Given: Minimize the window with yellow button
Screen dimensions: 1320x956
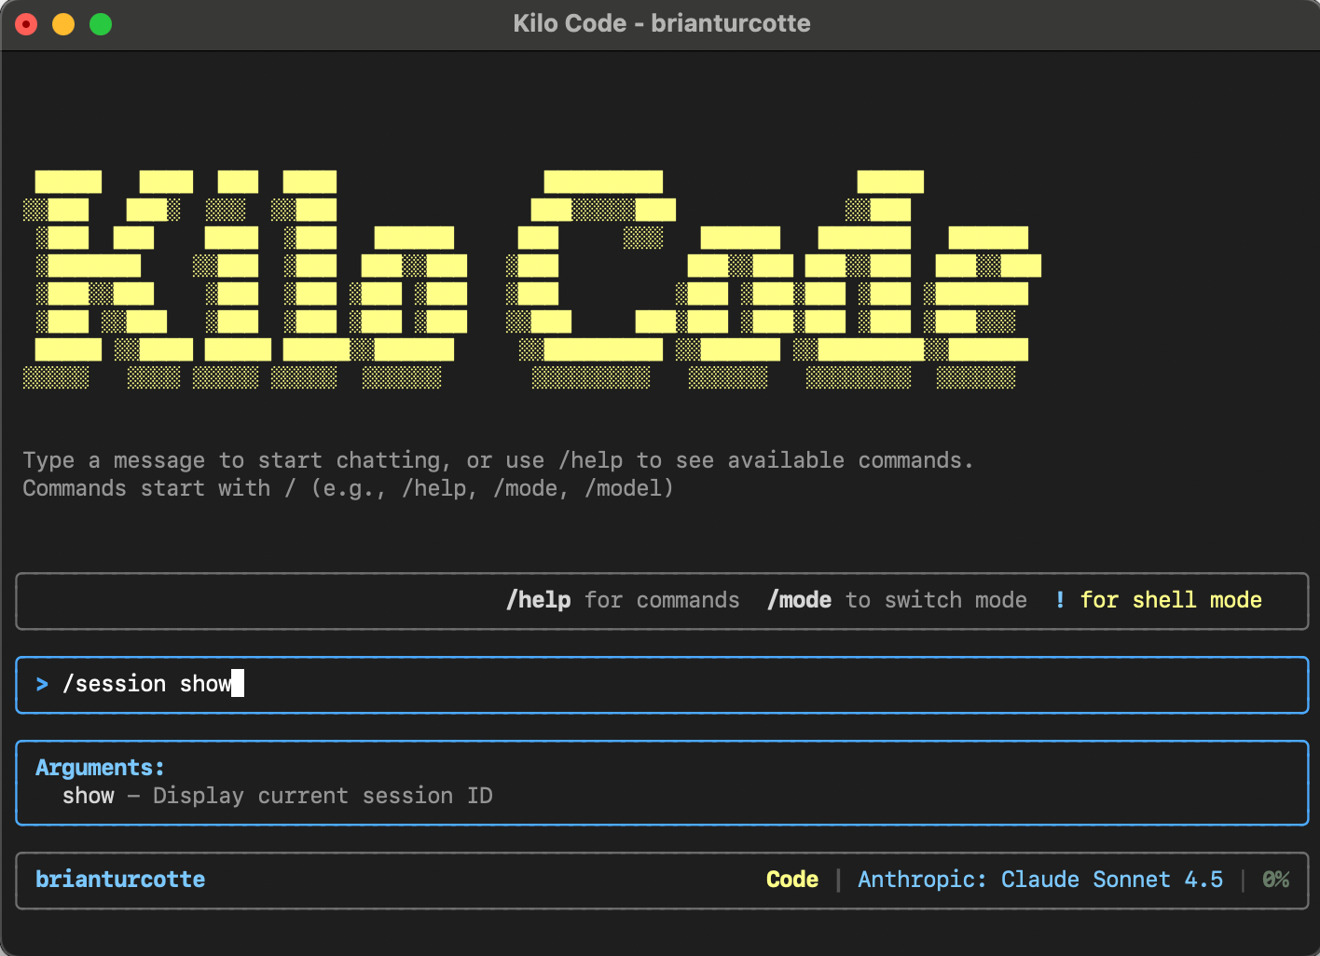Looking at the screenshot, I should [x=63, y=24].
